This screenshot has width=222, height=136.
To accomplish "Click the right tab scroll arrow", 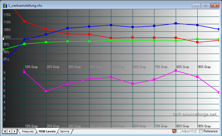I will pos(15,131).
